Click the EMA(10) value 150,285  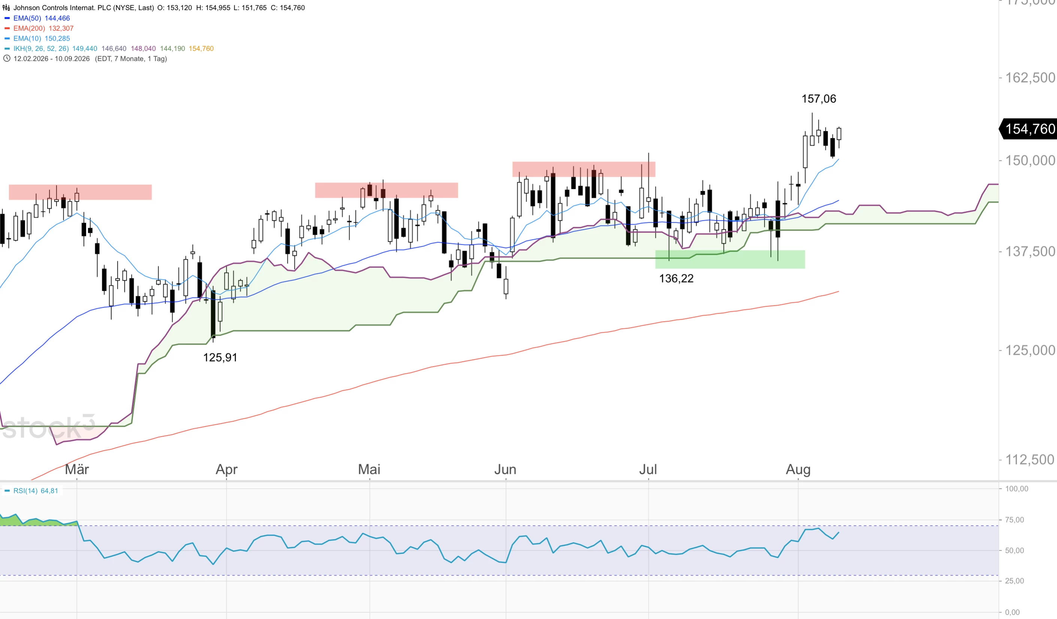click(x=57, y=38)
